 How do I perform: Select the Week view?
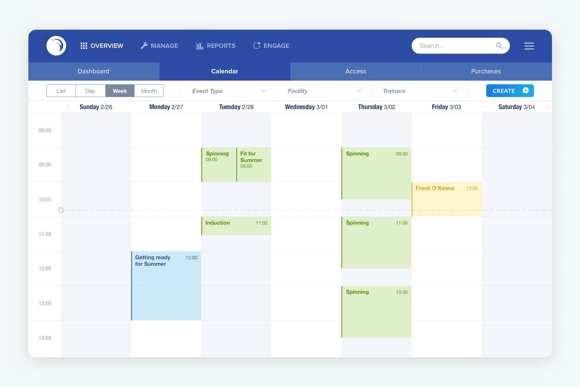(120, 91)
